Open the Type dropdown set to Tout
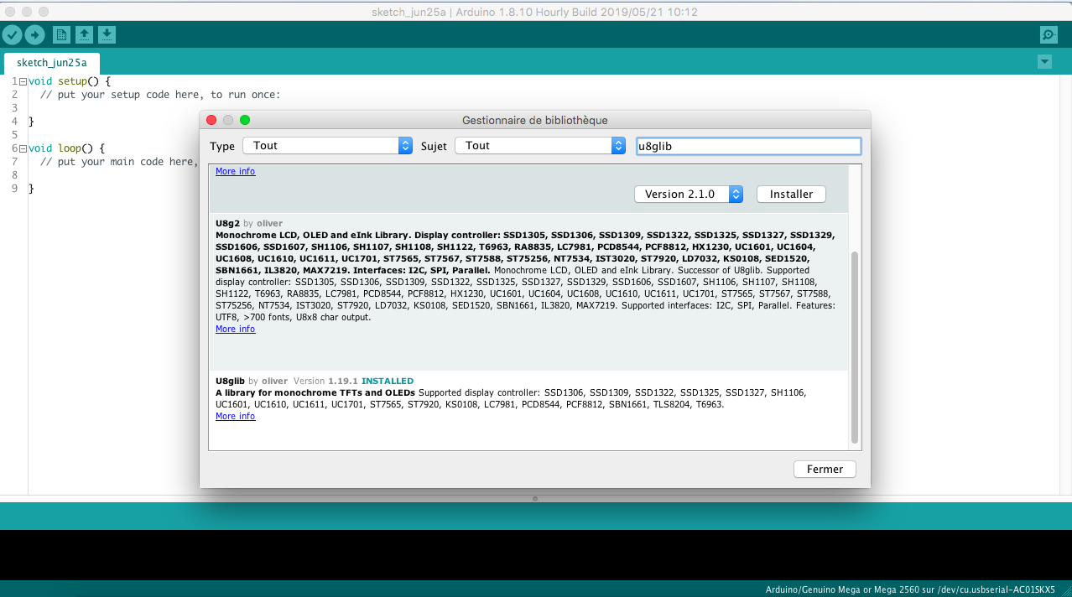The height and width of the screenshot is (597, 1072). coord(328,146)
